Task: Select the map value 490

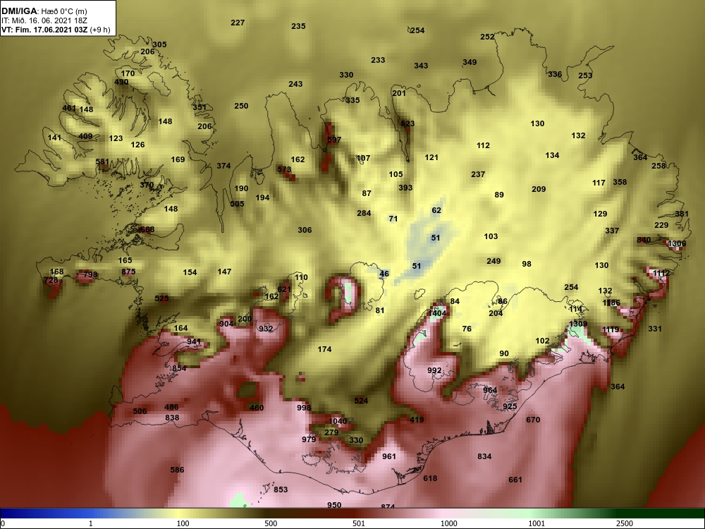Action: tap(121, 82)
